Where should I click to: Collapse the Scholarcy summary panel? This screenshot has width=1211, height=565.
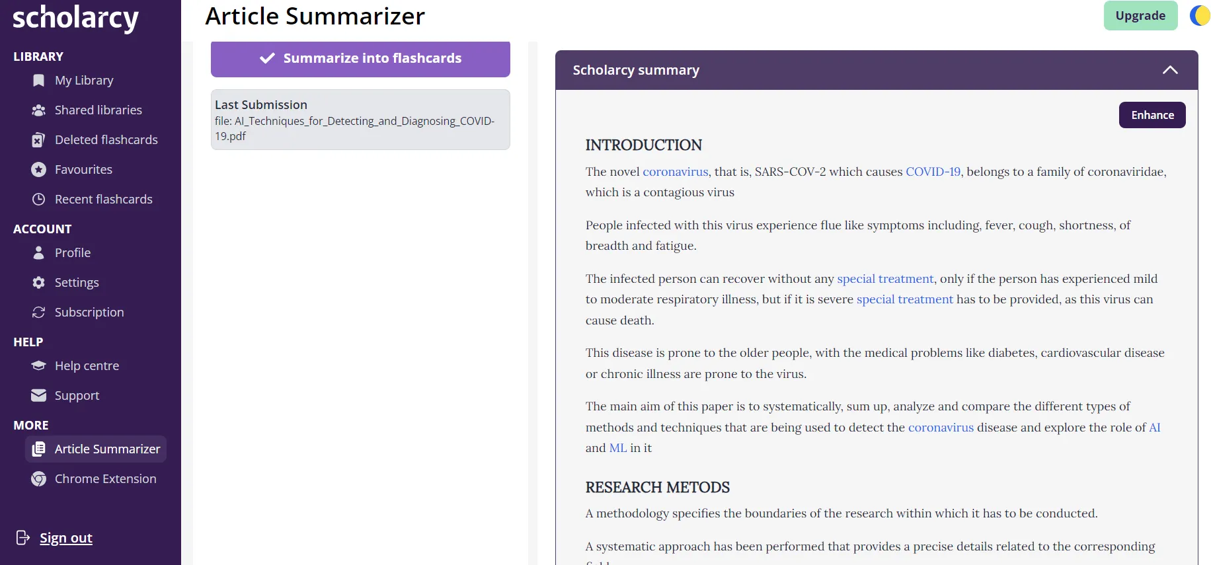point(1170,70)
